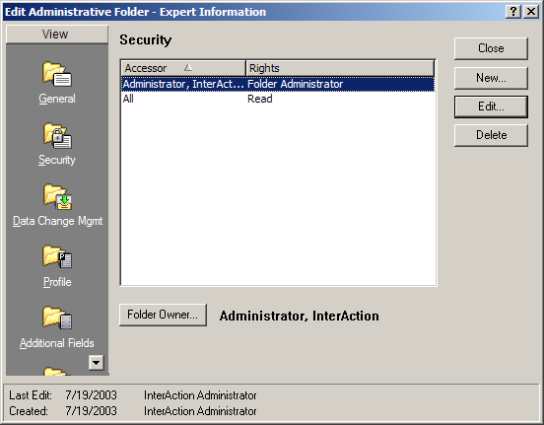The image size is (544, 425).
Task: Click the question mark help icon in title bar
Action: pos(513,12)
